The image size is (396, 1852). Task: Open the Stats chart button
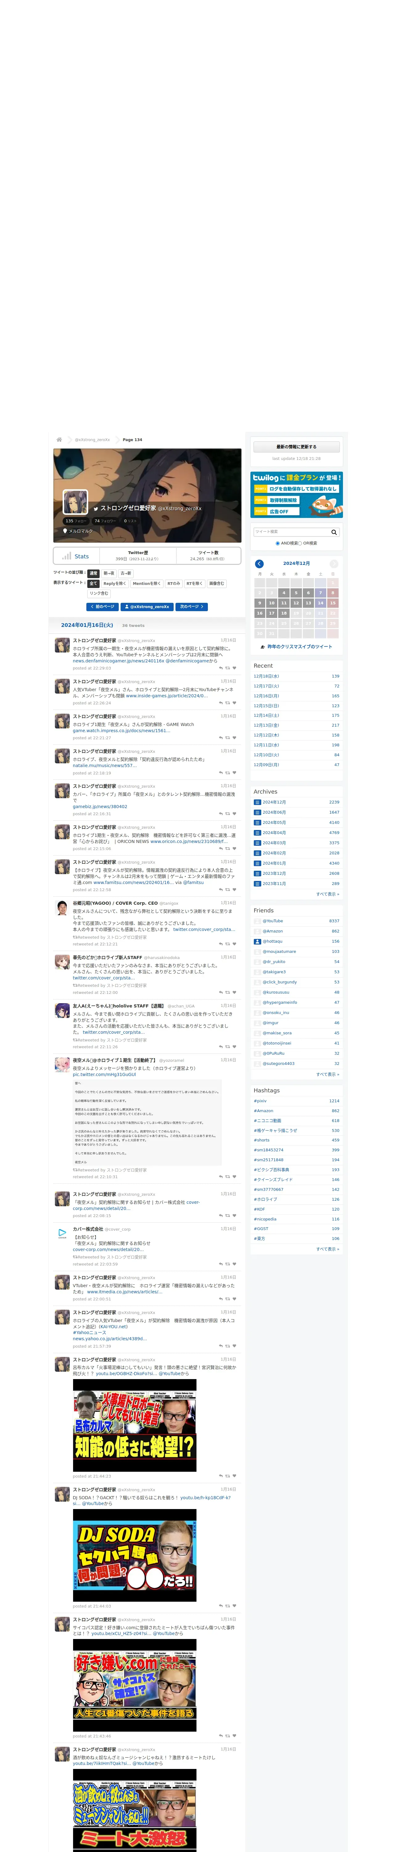pyautogui.click(x=76, y=556)
